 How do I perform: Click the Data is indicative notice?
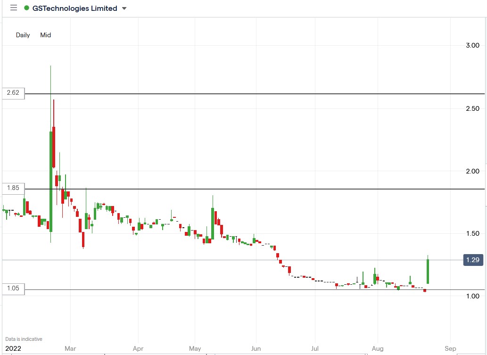coord(24,338)
